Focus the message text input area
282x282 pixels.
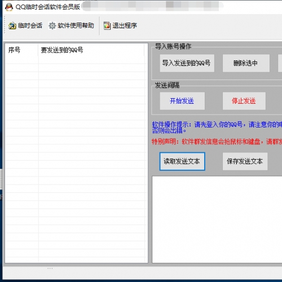(x=217, y=219)
